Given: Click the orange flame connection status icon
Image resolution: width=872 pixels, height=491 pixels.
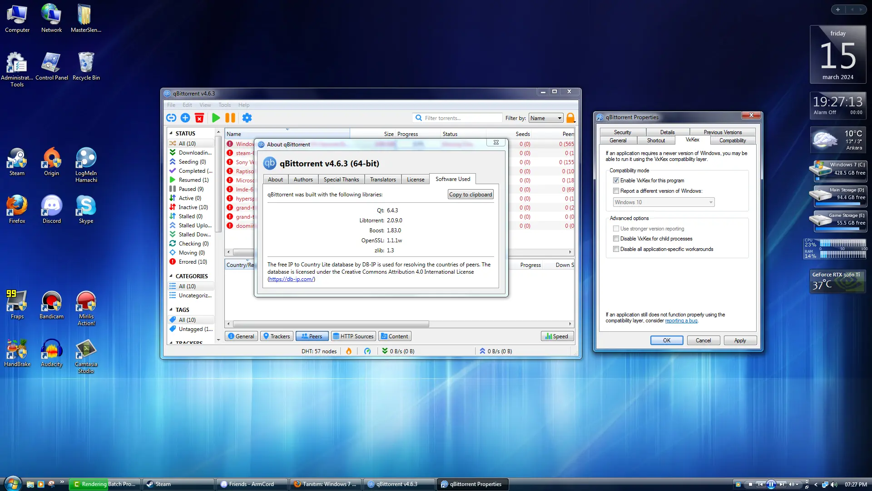Looking at the screenshot, I should (349, 351).
